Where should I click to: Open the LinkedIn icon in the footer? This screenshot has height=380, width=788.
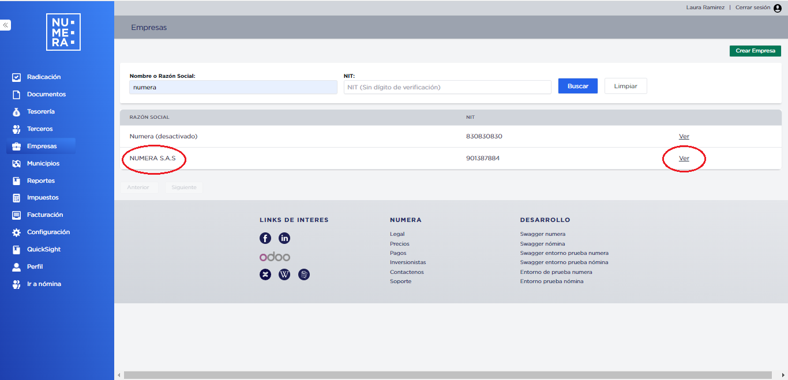pyautogui.click(x=284, y=238)
